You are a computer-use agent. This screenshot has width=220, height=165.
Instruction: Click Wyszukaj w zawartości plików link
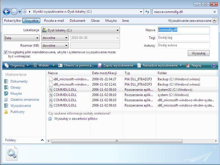[x=76, y=119]
